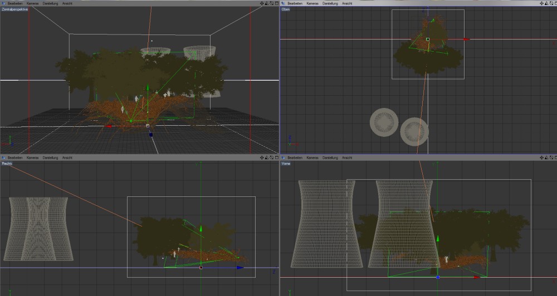
Task: Expand the Ansicht dropdown in the Rechts viewport
Action: [67, 159]
